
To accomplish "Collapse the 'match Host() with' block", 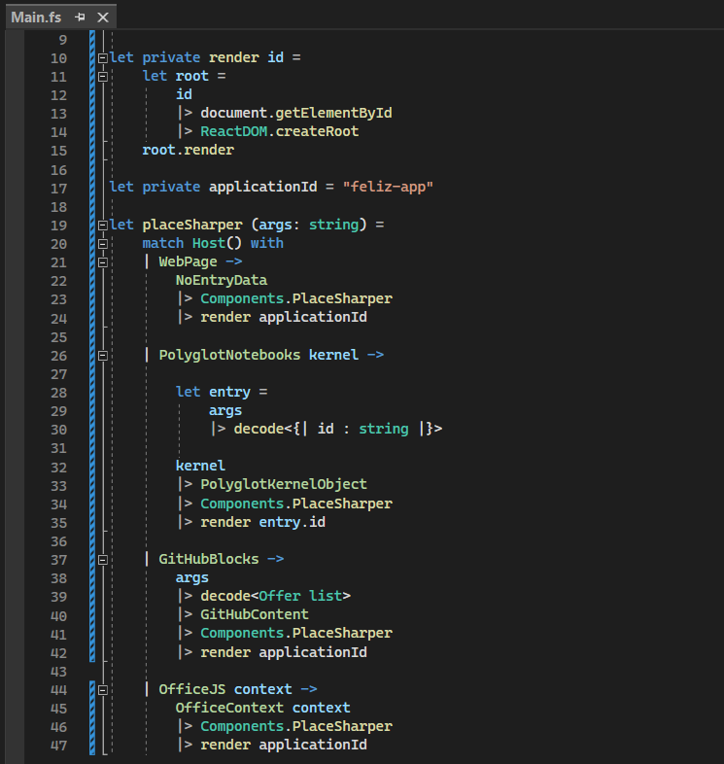I will click(102, 244).
